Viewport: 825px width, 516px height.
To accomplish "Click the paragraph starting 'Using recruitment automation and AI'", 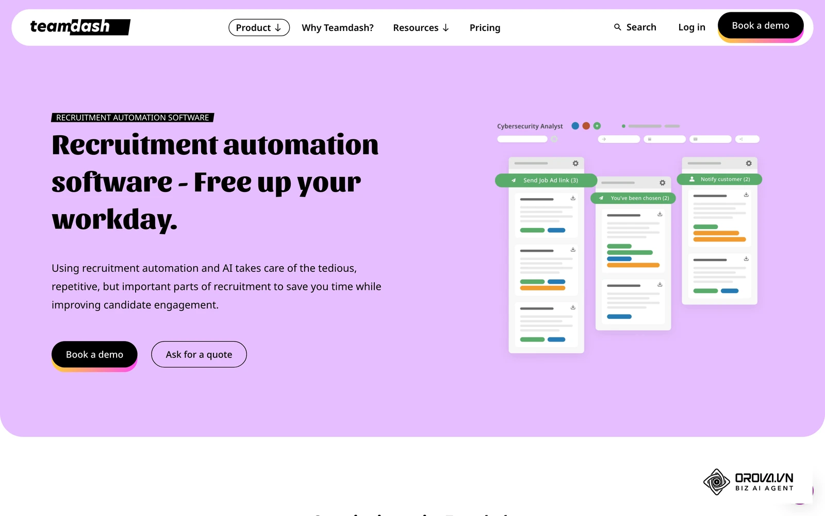I will coord(217,286).
